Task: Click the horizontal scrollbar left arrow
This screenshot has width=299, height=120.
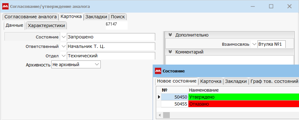Action: click(x=160, y=115)
